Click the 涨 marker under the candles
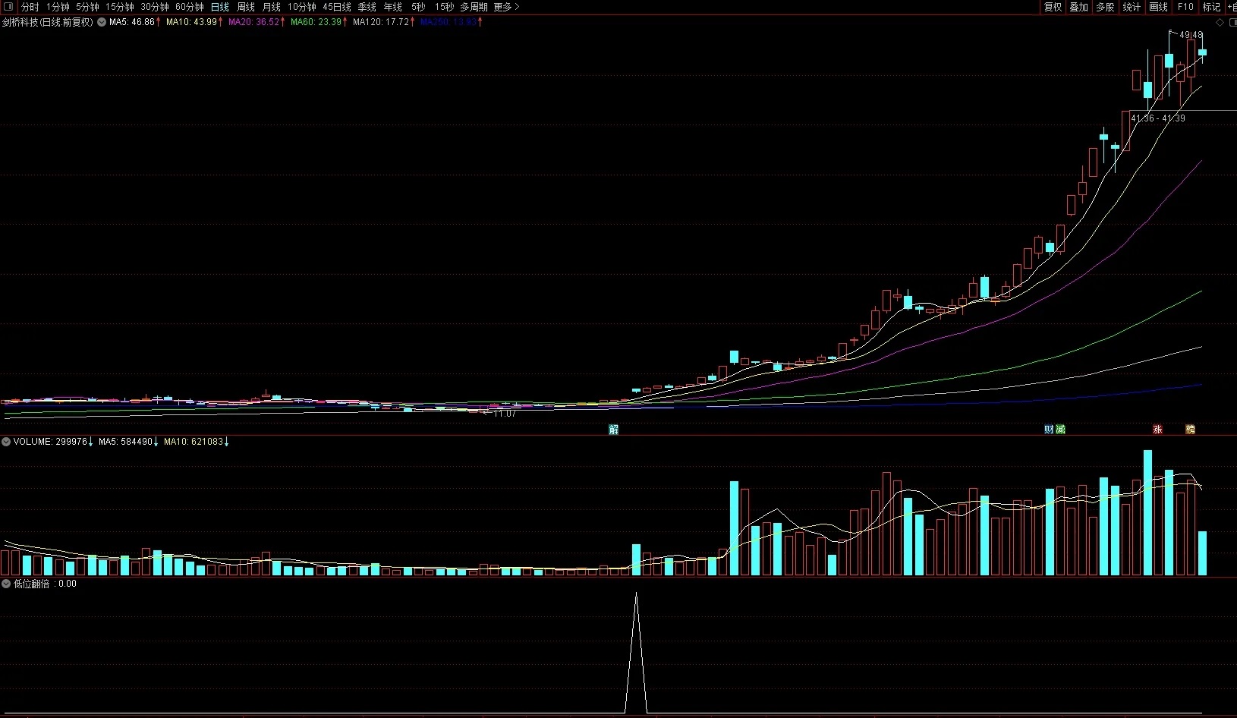The image size is (1237, 718). point(1157,430)
